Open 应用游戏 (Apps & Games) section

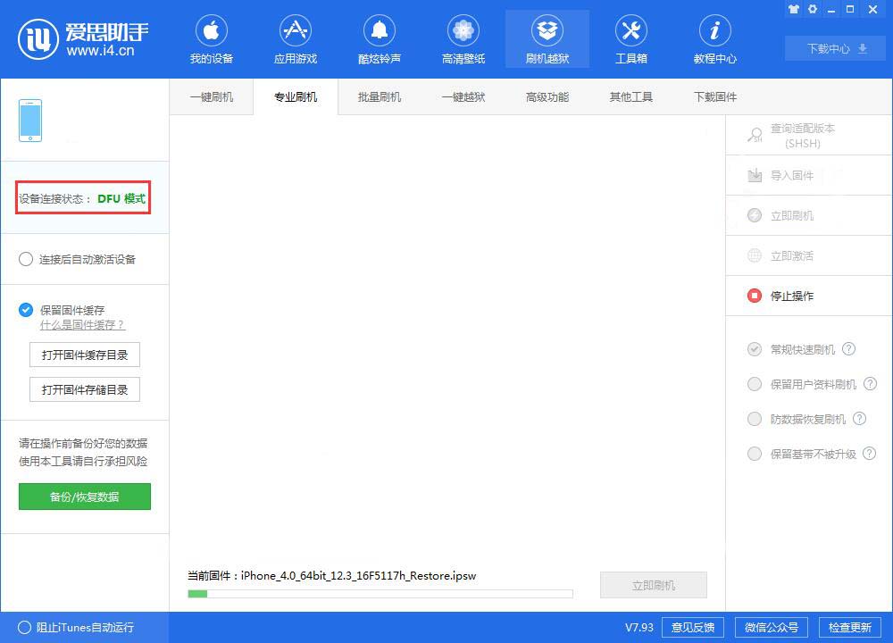296,38
